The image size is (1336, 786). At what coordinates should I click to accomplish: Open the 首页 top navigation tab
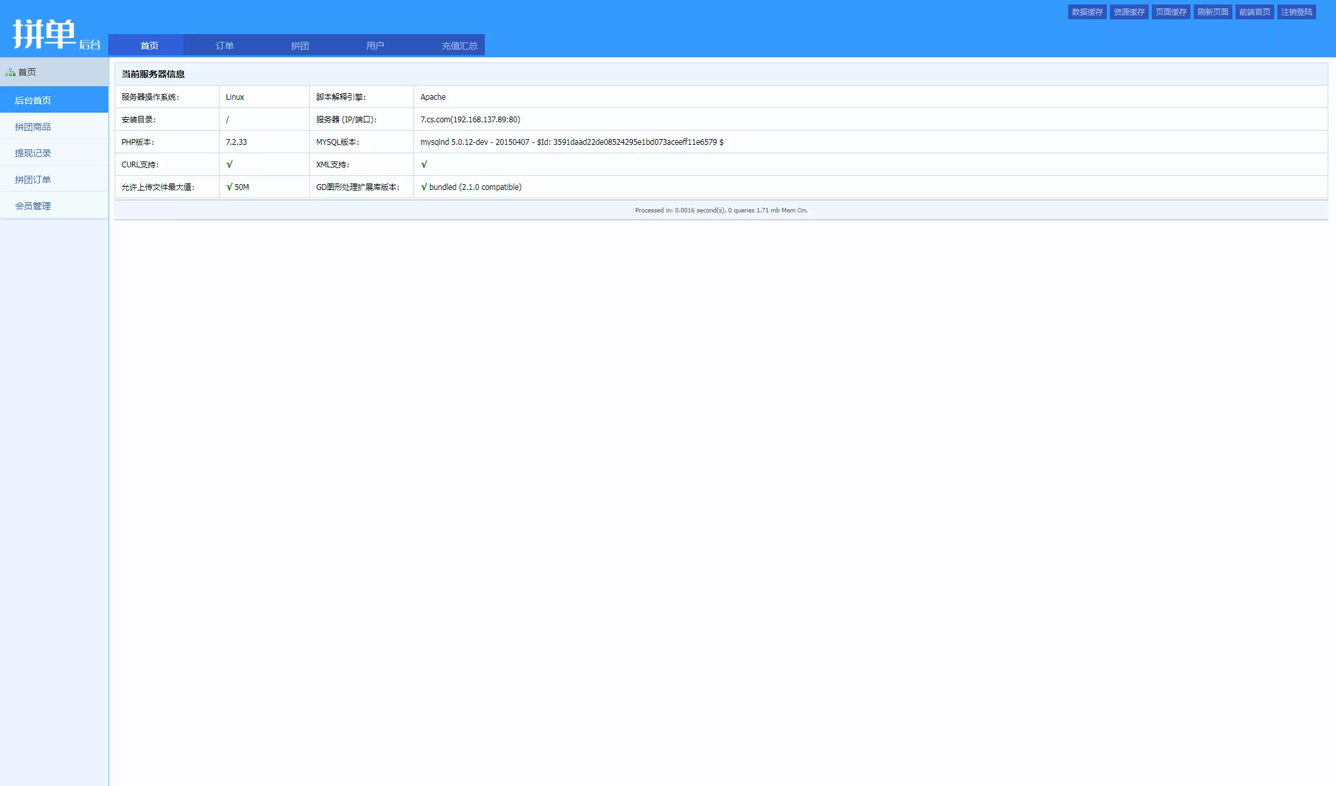pos(149,46)
